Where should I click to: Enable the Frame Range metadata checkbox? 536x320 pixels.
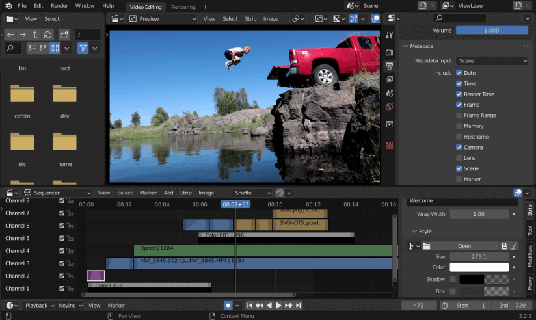(x=459, y=115)
